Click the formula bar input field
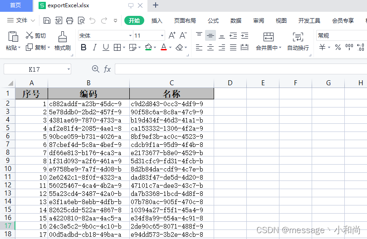Image resolution: width=367 pixels, height=239 pixels. (241, 69)
